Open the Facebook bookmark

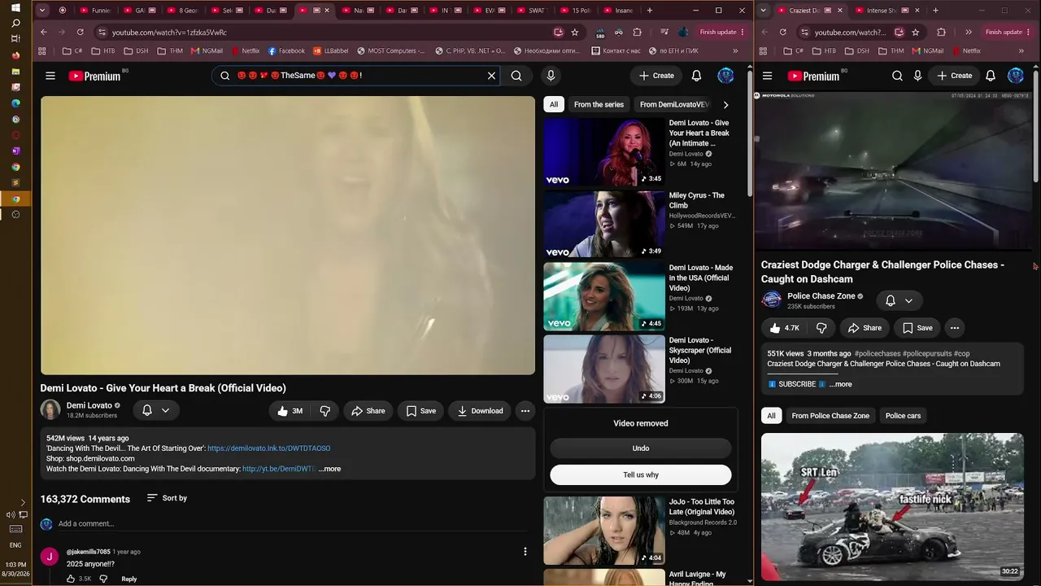pyautogui.click(x=286, y=50)
